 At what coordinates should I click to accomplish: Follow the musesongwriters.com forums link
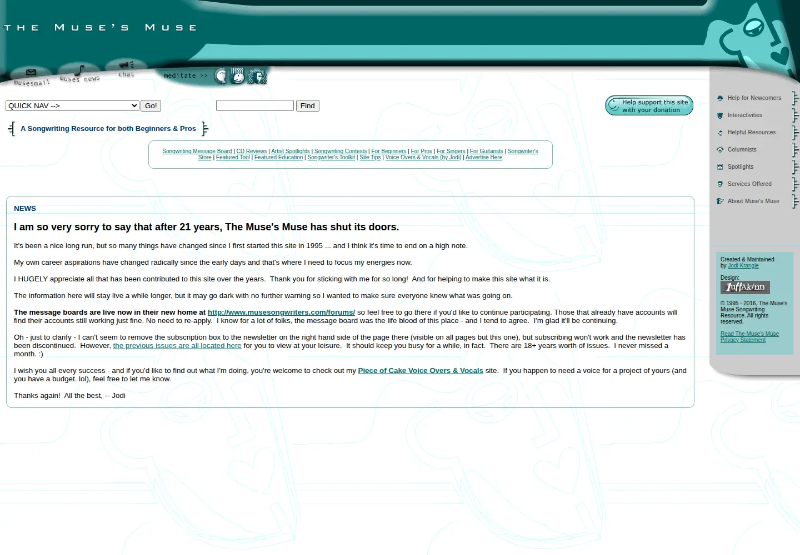click(281, 312)
